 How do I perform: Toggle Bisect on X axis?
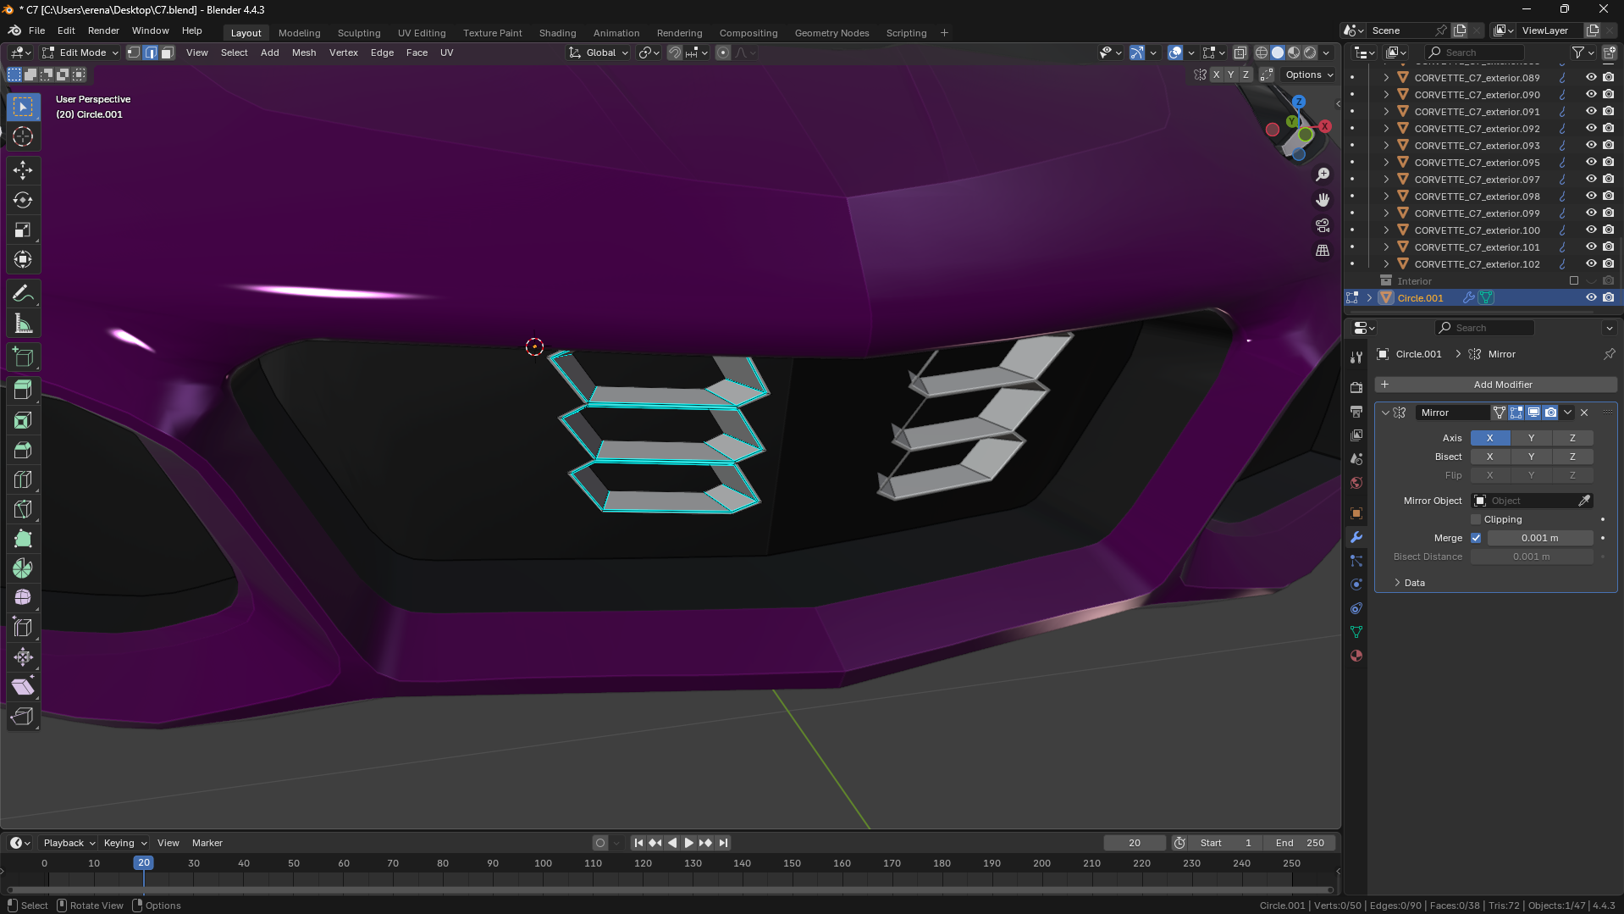click(x=1489, y=457)
